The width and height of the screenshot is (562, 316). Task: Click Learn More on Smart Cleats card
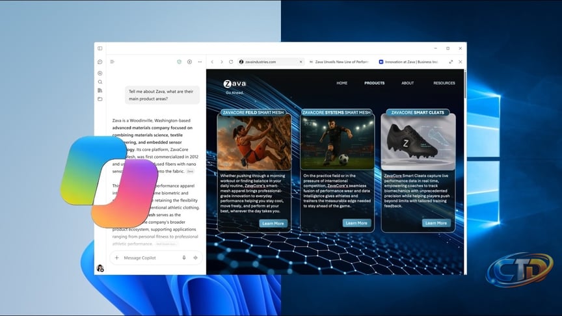point(436,223)
